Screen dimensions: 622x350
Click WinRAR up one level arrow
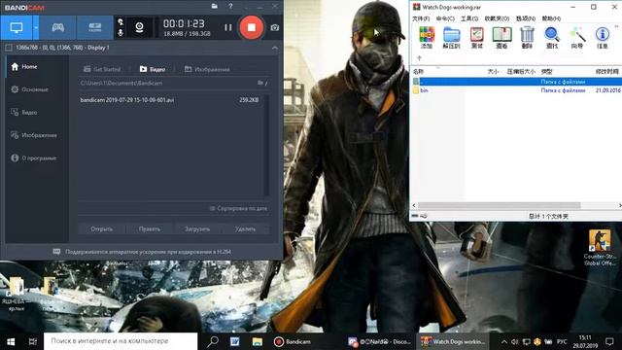(x=419, y=58)
